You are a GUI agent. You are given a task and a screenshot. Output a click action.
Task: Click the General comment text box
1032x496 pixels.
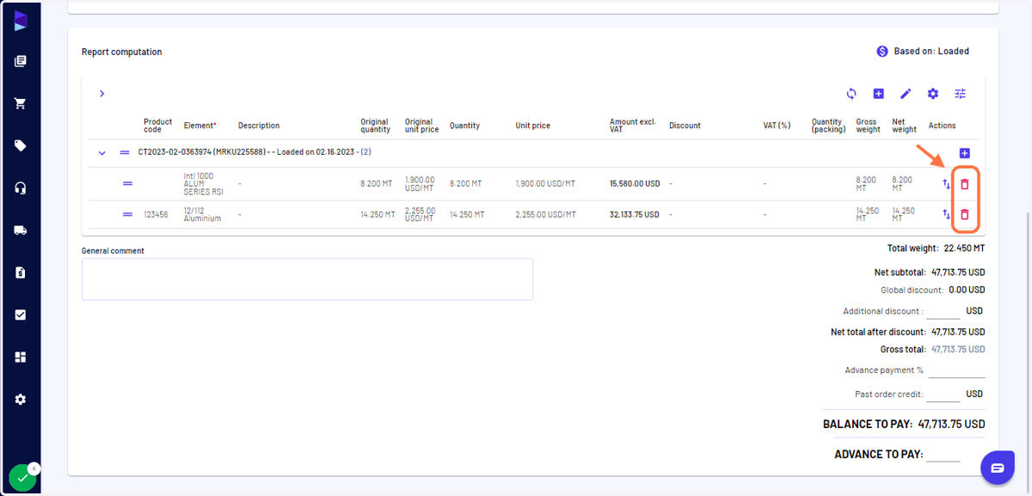click(x=307, y=279)
